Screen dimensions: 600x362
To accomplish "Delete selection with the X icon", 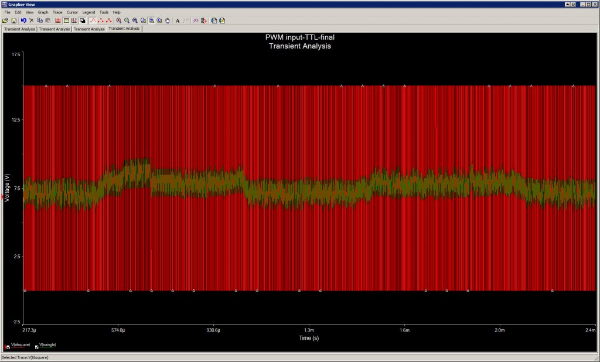I will coord(32,21).
